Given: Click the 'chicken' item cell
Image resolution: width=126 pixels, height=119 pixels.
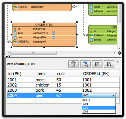Looking at the screenshot, I should [x=45, y=85].
